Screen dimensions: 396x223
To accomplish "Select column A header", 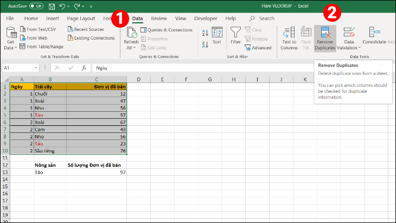I will click(22, 80).
